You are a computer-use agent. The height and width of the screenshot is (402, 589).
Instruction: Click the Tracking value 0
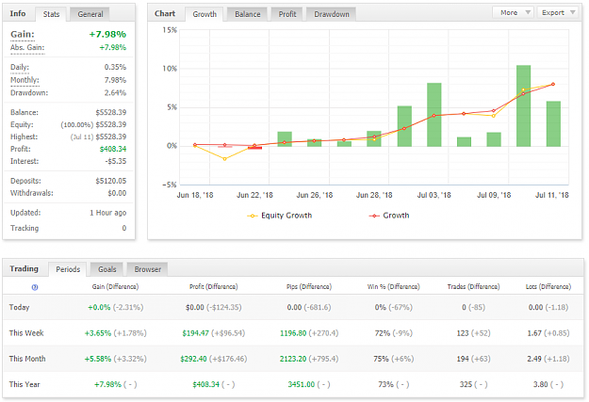pos(124,228)
